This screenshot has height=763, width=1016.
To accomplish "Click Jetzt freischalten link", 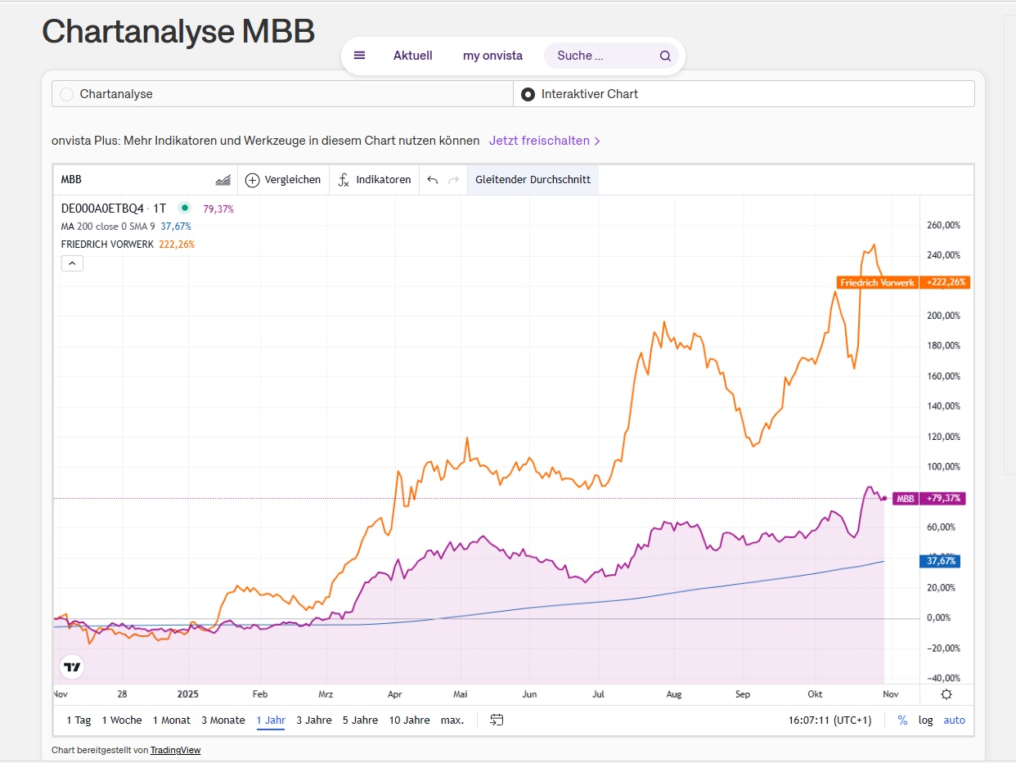I will (544, 141).
